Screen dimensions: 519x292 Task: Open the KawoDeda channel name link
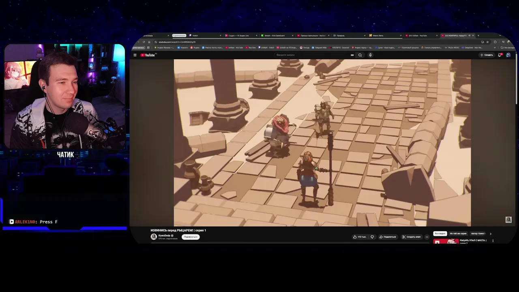pyautogui.click(x=164, y=235)
